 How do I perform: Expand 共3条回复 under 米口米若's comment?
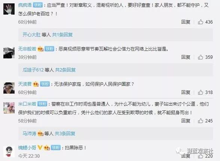pyautogui.click(x=65, y=134)
